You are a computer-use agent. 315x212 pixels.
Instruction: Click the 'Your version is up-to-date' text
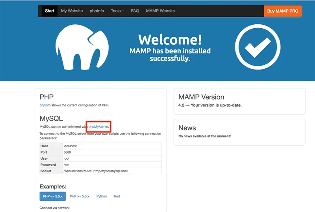coord(216,105)
